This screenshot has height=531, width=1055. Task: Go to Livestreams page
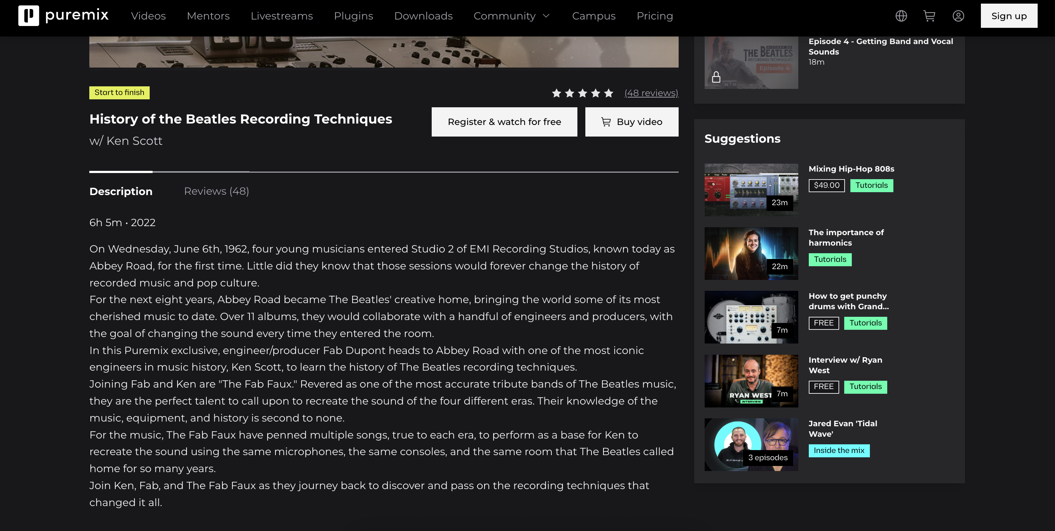pos(282,16)
